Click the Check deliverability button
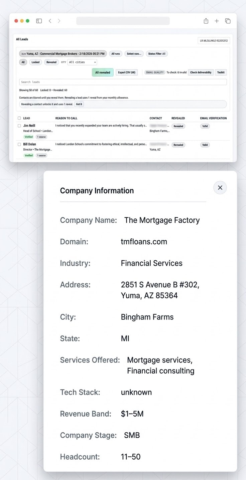Screen dimensions: 246x480 [201, 72]
